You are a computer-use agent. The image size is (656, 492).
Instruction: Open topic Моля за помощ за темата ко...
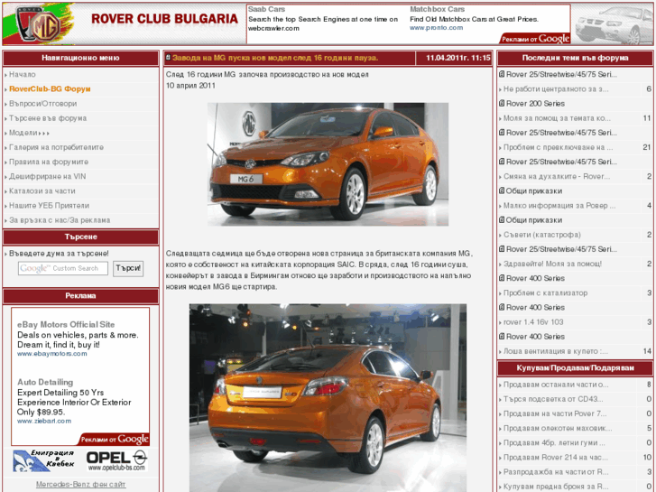[x=557, y=118]
